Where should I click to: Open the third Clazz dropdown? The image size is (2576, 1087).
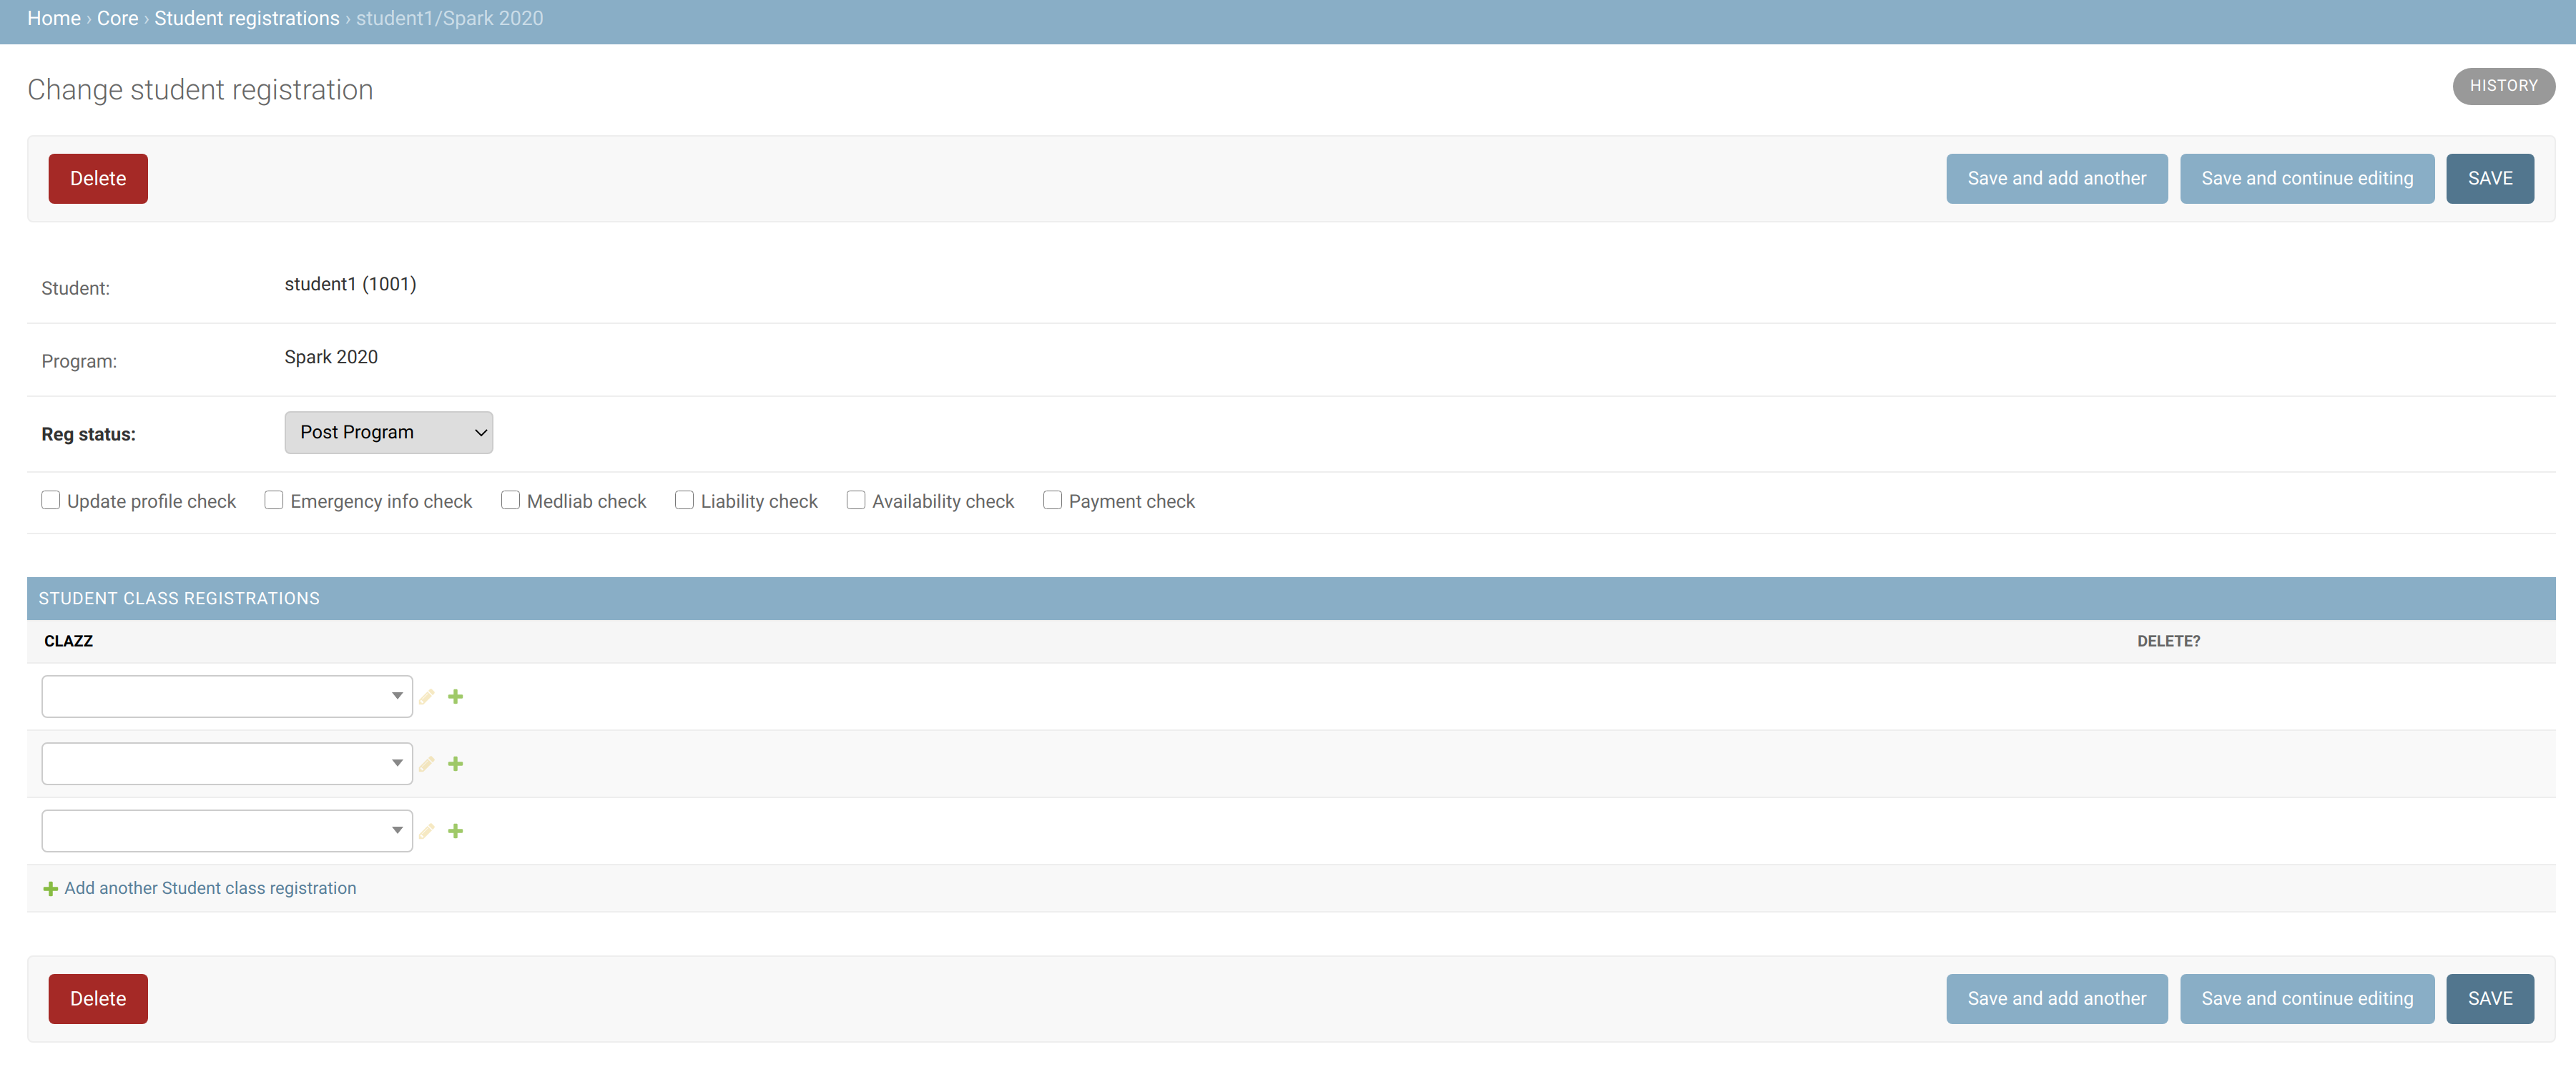(x=227, y=831)
